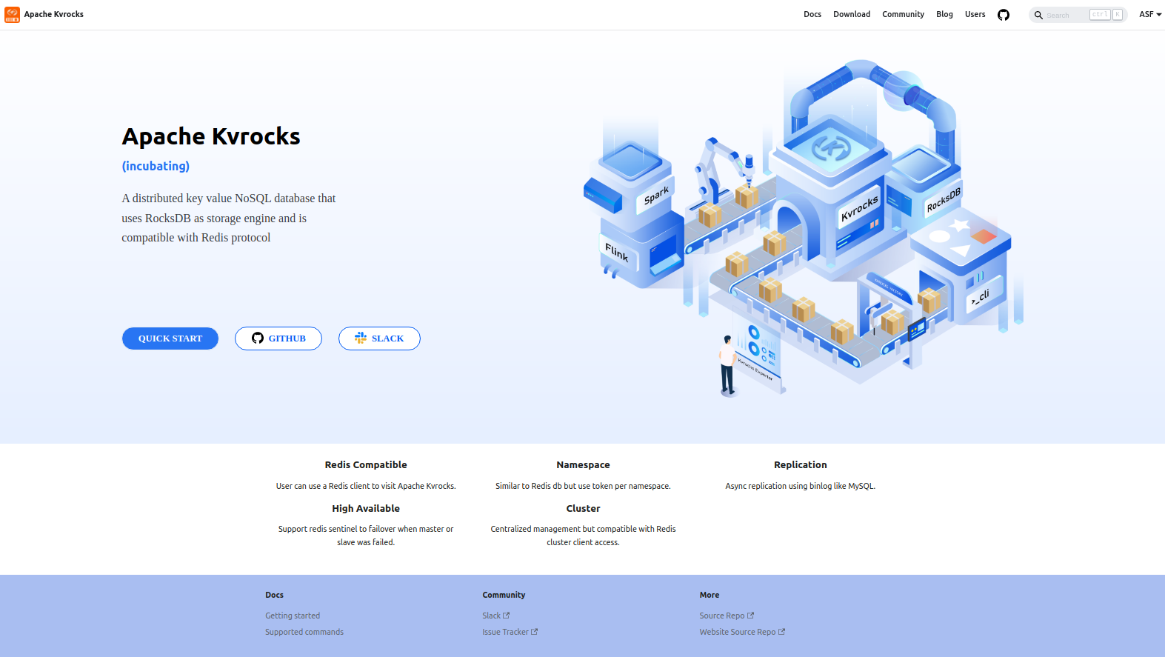Open the Docs navigation item

812,15
